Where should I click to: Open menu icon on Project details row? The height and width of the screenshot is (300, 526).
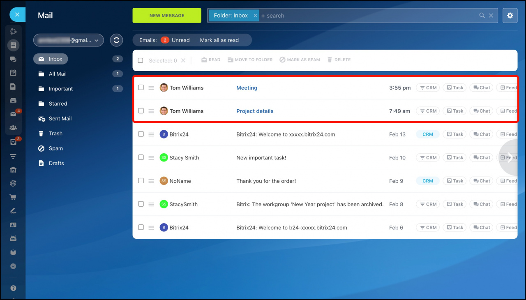[151, 111]
